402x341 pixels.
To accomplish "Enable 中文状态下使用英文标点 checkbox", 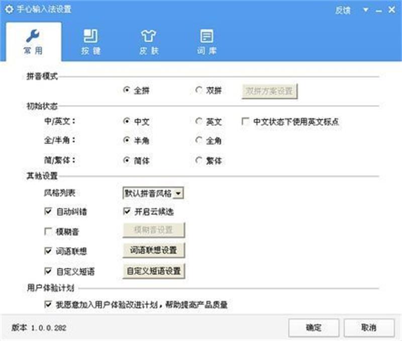I will (x=245, y=121).
